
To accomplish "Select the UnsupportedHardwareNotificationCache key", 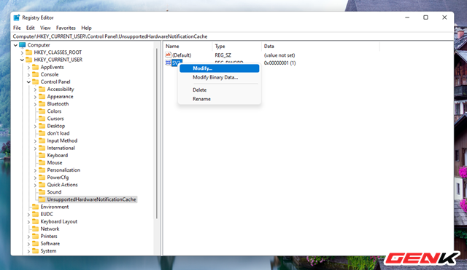I will point(91,199).
